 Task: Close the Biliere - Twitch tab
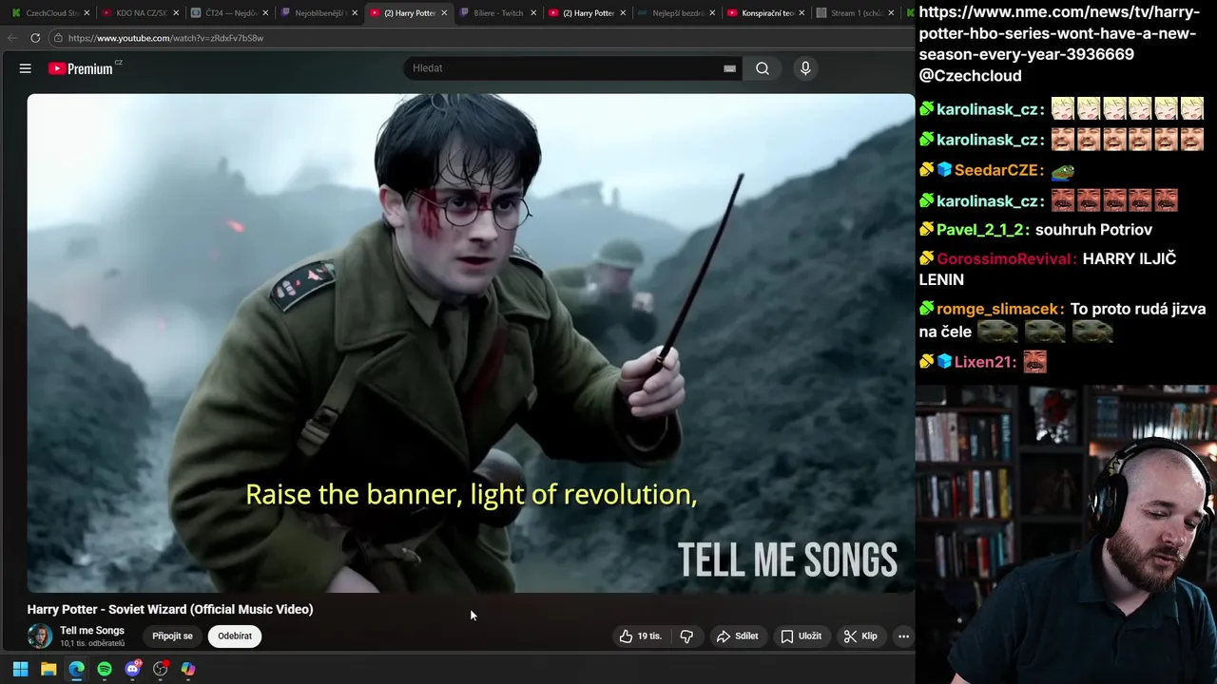pos(533,13)
